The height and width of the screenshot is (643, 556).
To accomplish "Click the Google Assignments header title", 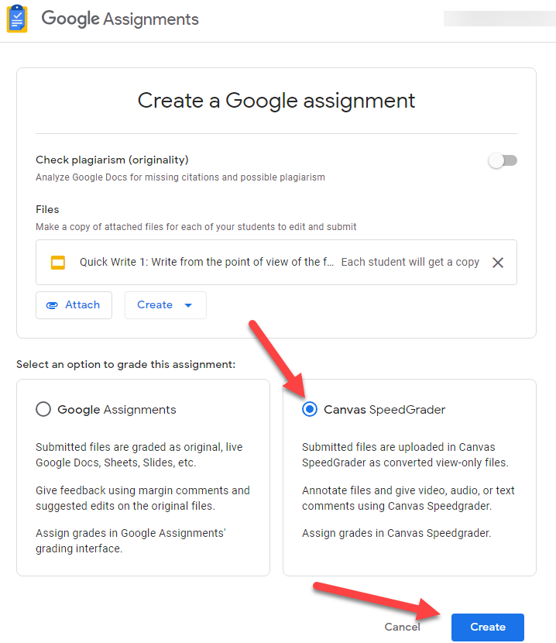I will coord(120,19).
